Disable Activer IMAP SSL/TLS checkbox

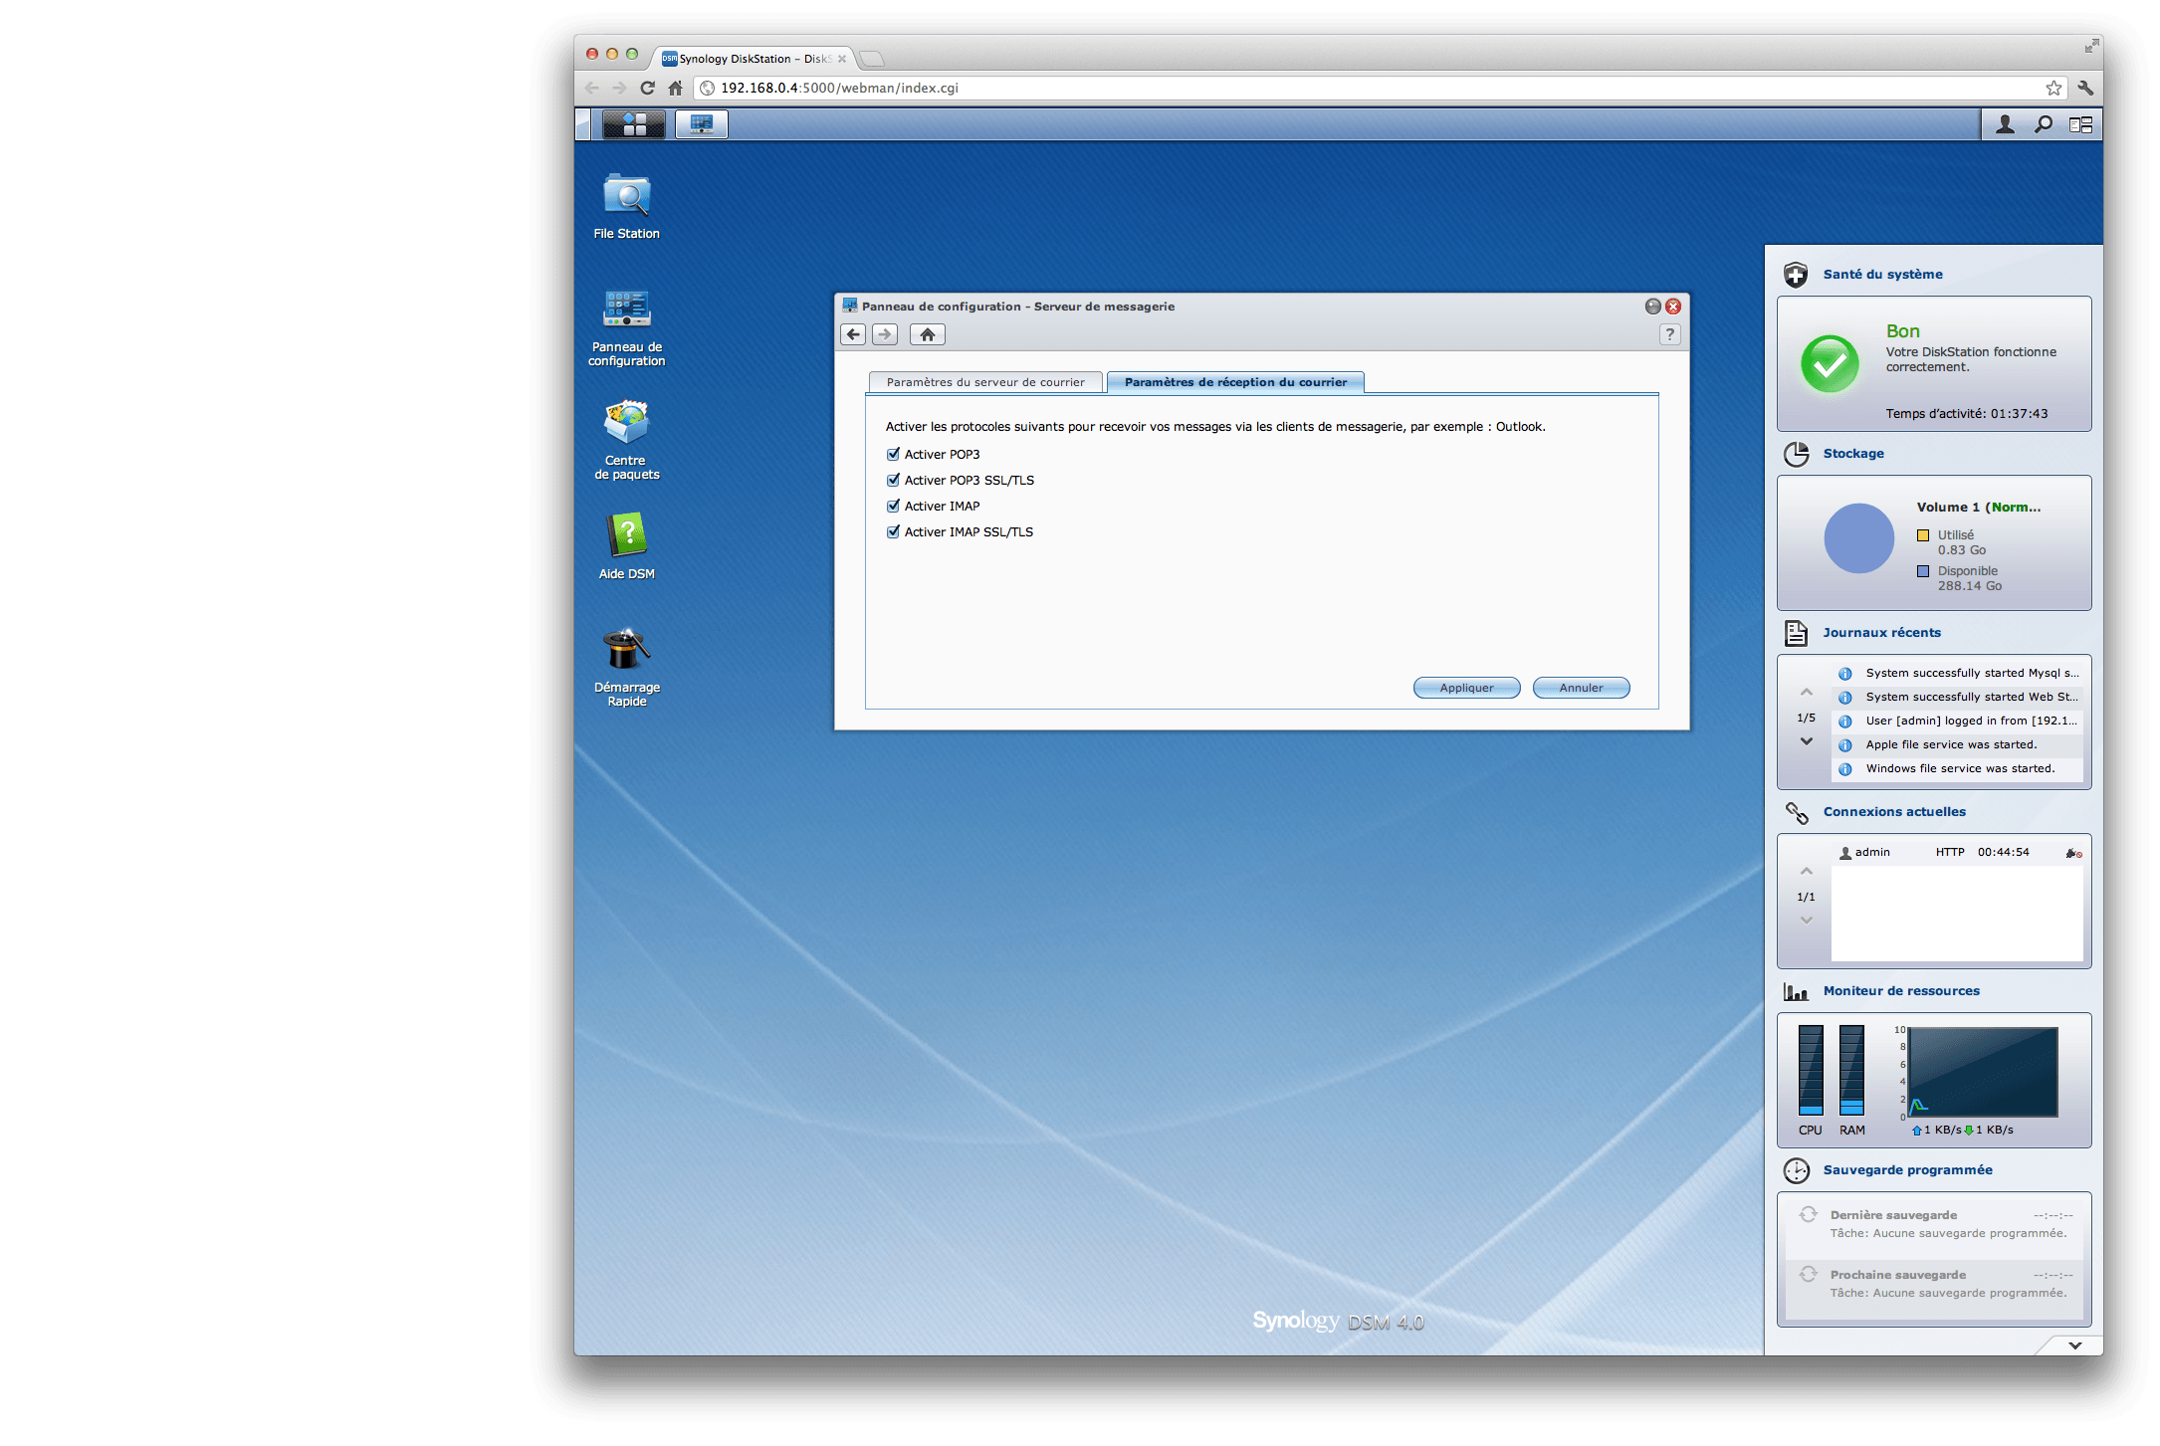click(893, 531)
